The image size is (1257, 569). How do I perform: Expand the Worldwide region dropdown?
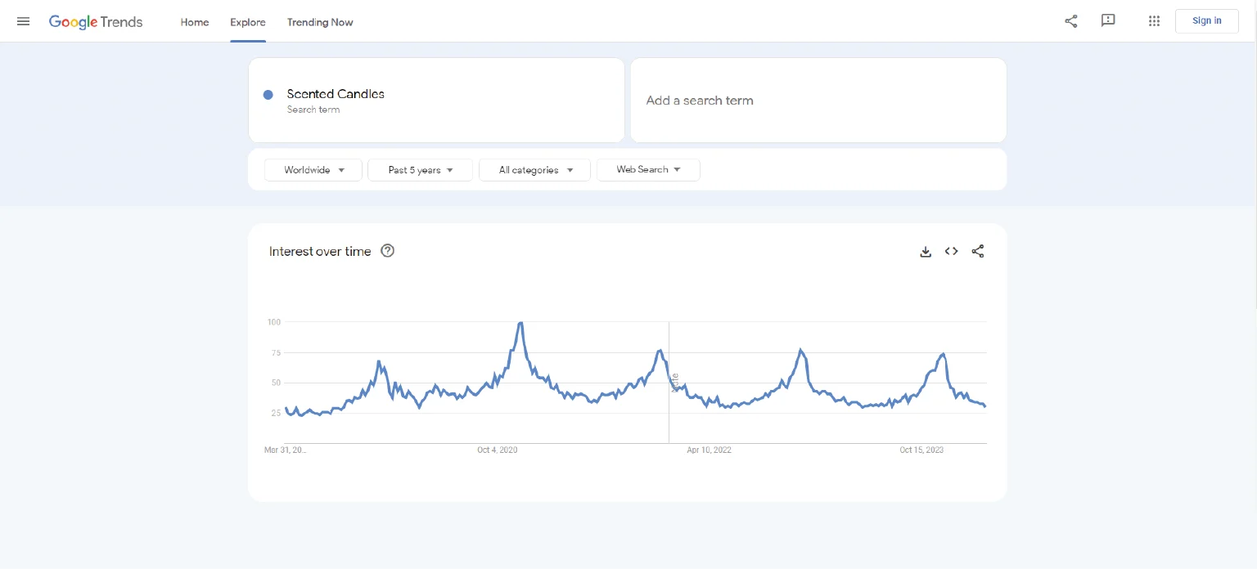pos(313,170)
